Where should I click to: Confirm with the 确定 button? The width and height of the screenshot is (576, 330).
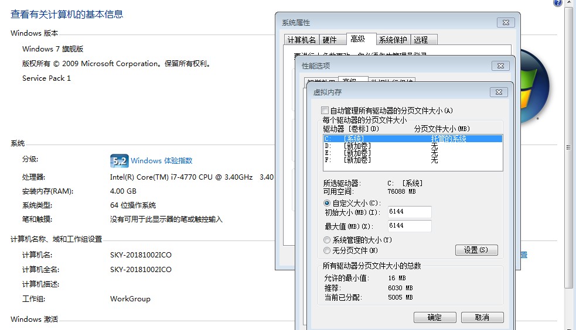click(435, 317)
